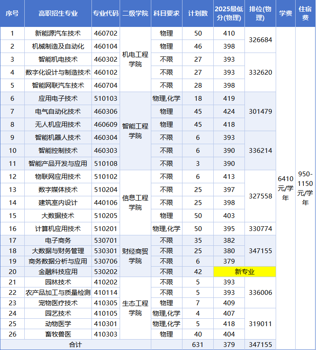Screen dimensions: 316x350
Task: Select the 宠物医疗技术 cell
Action: (x=58, y=303)
